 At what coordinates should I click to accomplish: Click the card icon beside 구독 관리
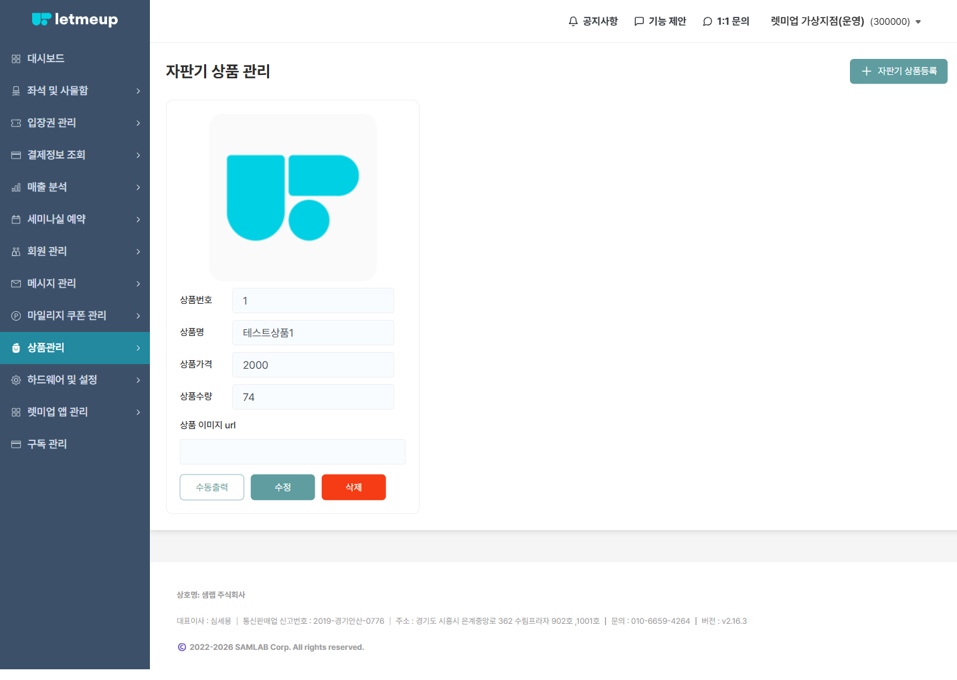point(16,444)
